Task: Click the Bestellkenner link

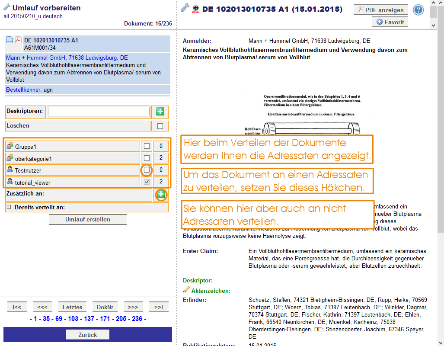Action: pos(24,90)
